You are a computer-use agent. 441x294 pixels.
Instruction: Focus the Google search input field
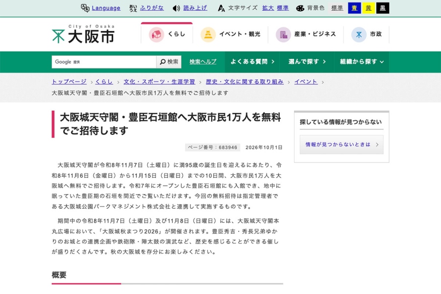tap(104, 62)
